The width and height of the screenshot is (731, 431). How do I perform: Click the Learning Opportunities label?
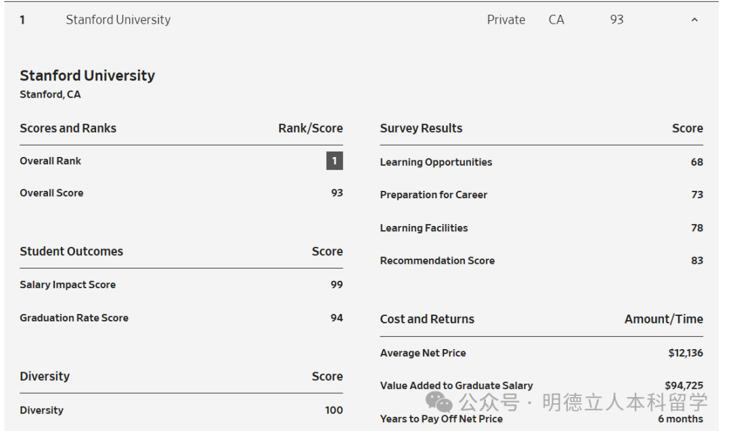[x=436, y=162]
